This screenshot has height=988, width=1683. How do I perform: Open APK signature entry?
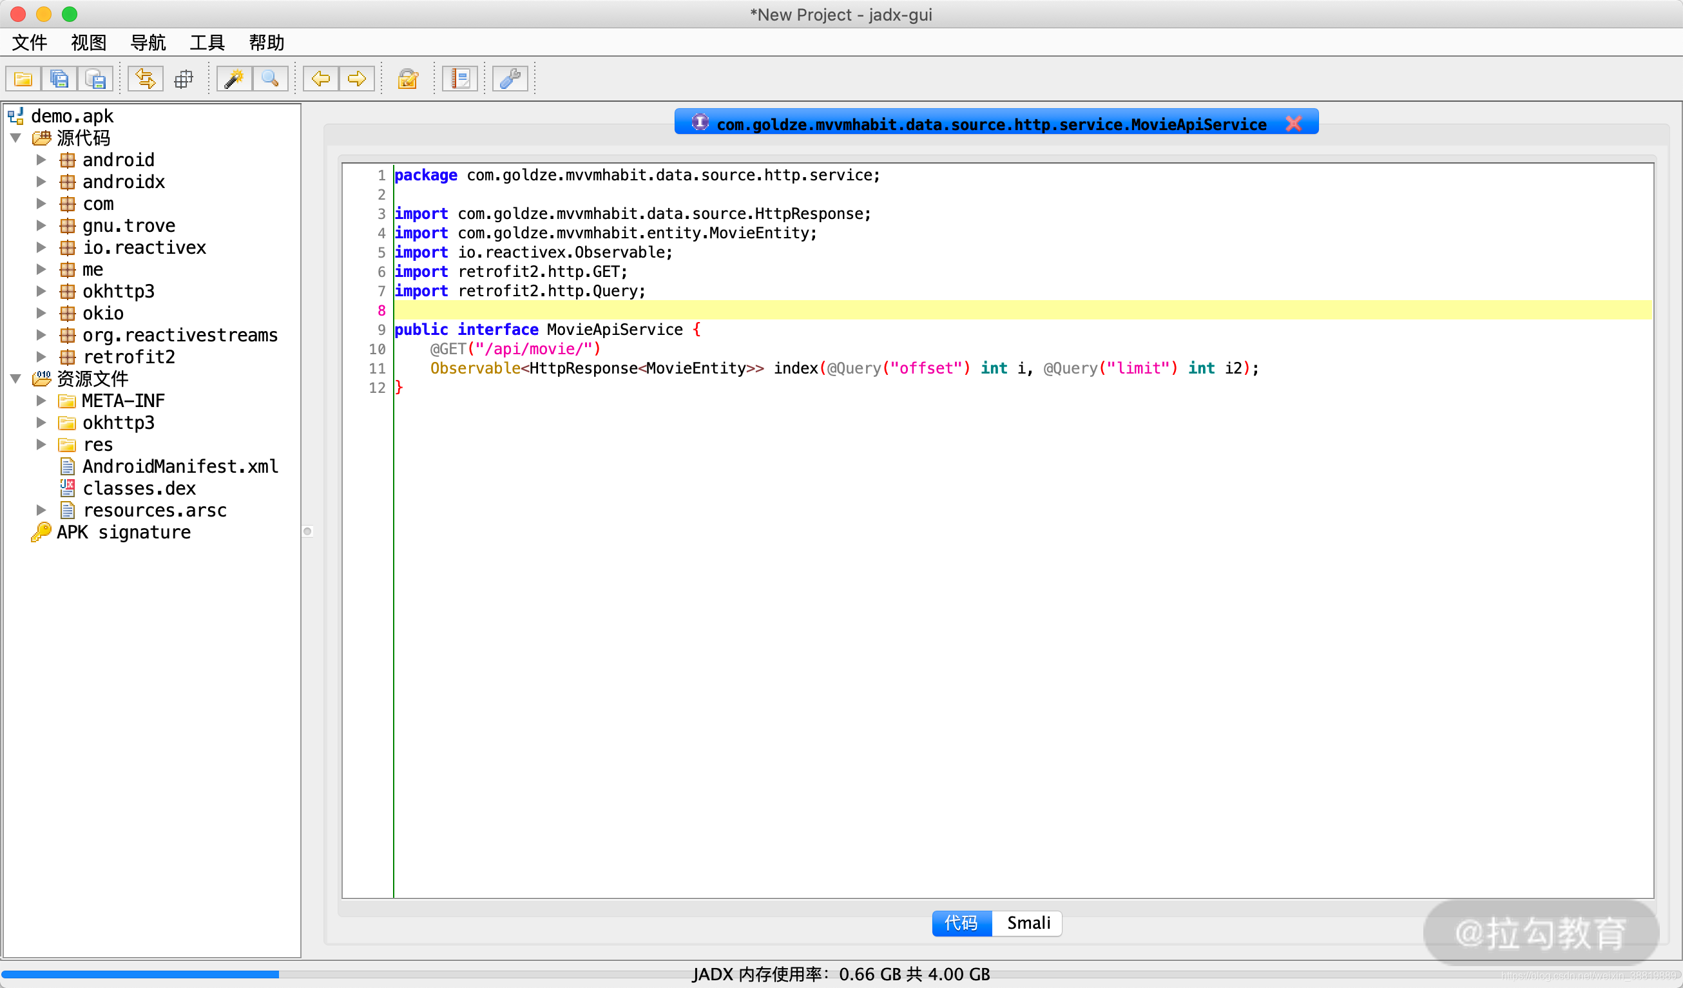(x=124, y=532)
